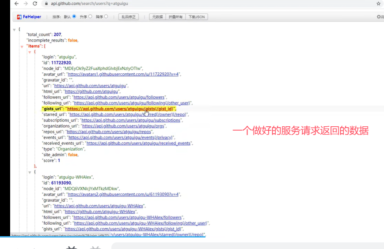
Task: Open atguigu-WHAlex followers_url link
Action: click(128, 218)
